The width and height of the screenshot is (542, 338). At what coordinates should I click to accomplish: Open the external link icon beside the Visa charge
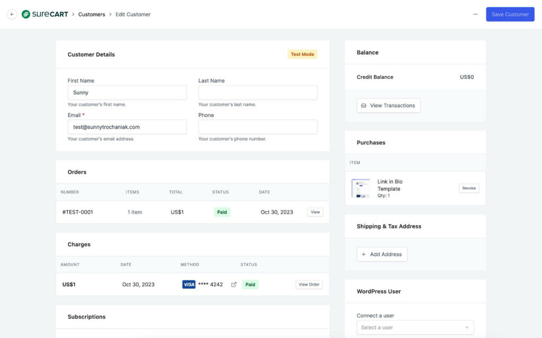[233, 284]
